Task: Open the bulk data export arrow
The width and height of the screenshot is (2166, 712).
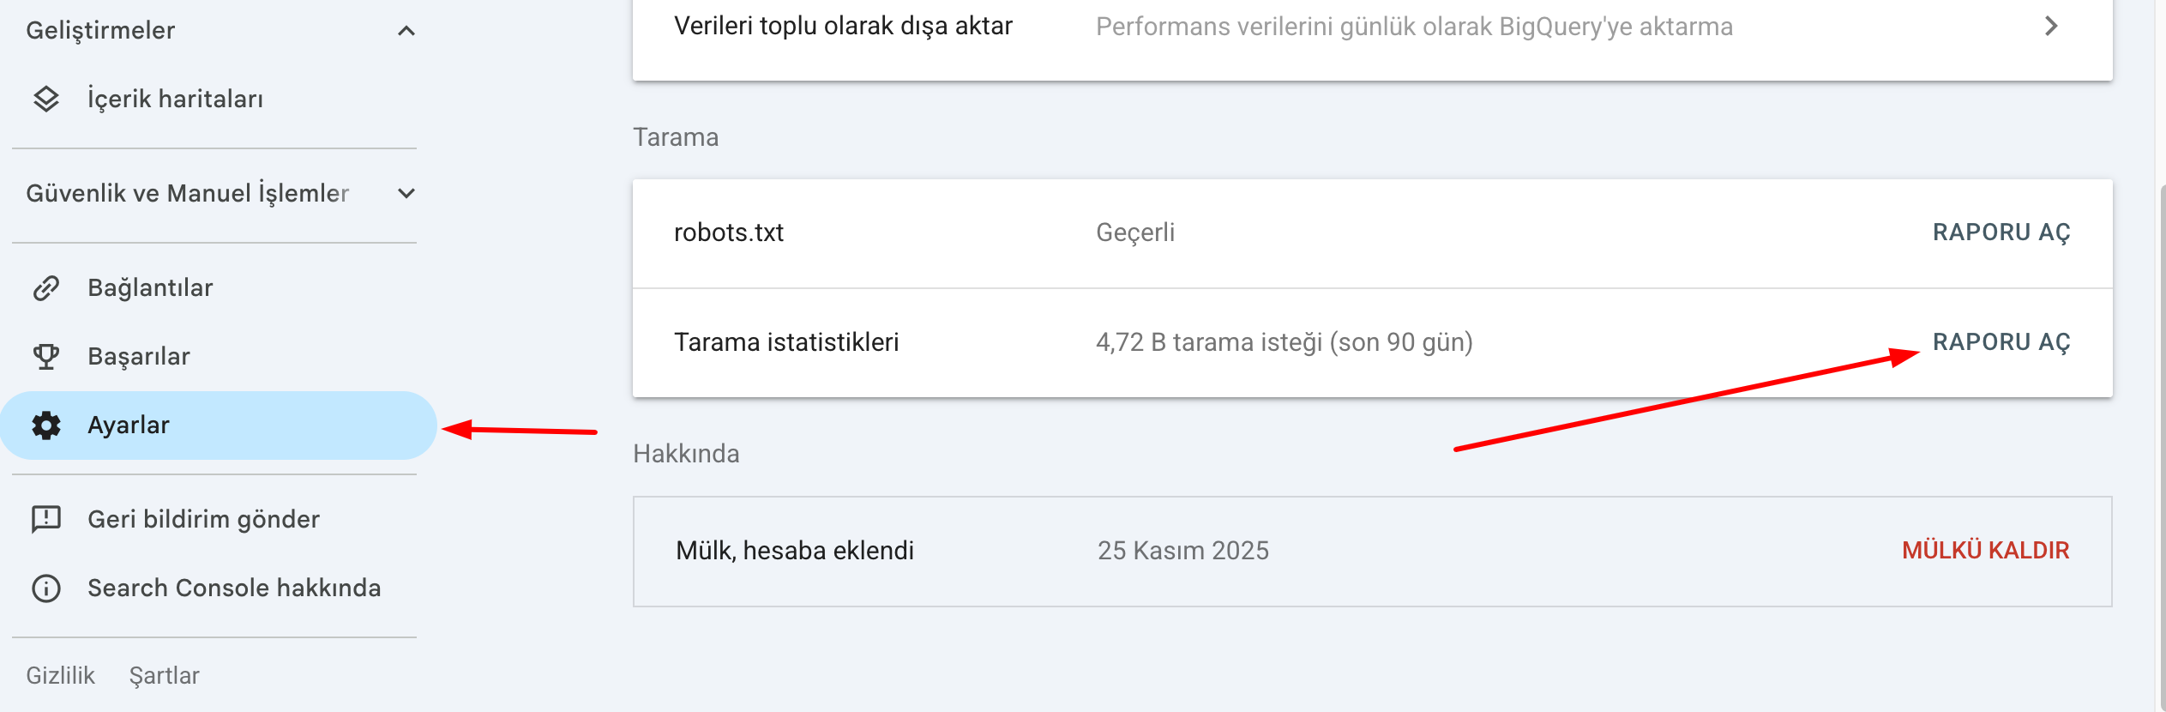Action: (2051, 26)
